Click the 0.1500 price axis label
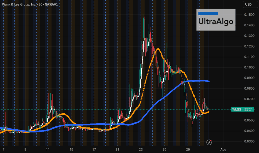Viewport: 259px width, 153px height. (x=249, y=15)
